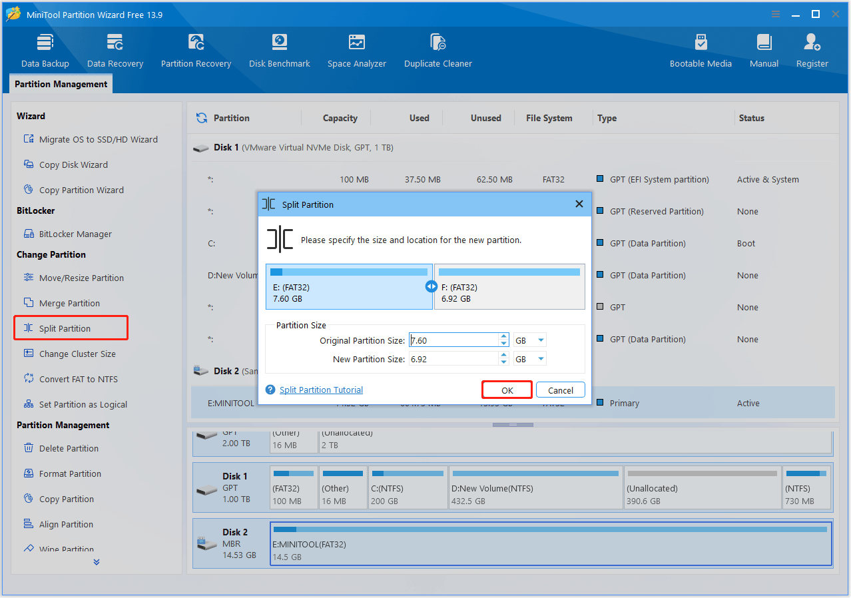Open Disk Benchmark
This screenshot has width=851, height=598.
pyautogui.click(x=280, y=51)
